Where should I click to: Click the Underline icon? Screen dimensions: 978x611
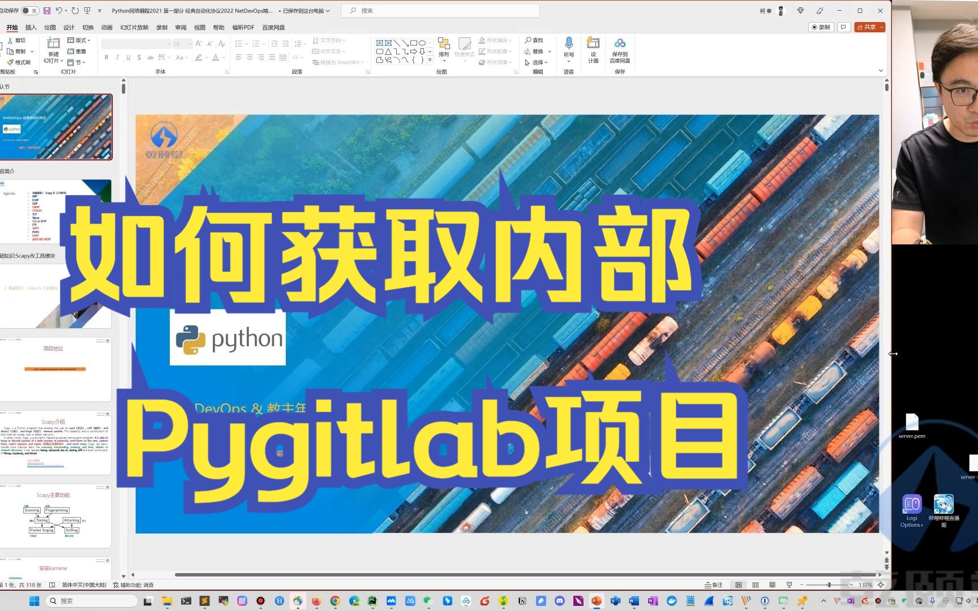click(x=128, y=57)
